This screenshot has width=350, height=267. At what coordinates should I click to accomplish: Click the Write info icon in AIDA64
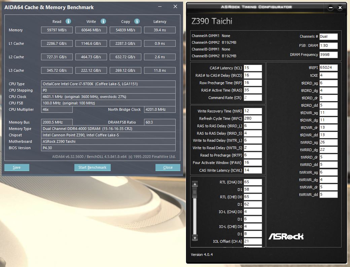pos(103,21)
